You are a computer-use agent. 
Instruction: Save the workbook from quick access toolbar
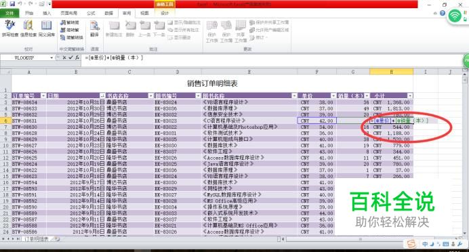[12, 4]
